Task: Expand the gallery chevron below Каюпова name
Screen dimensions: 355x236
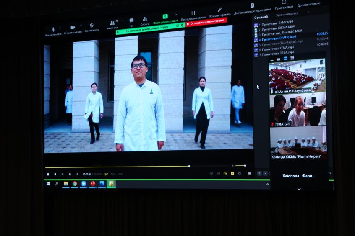Action: tap(299, 189)
